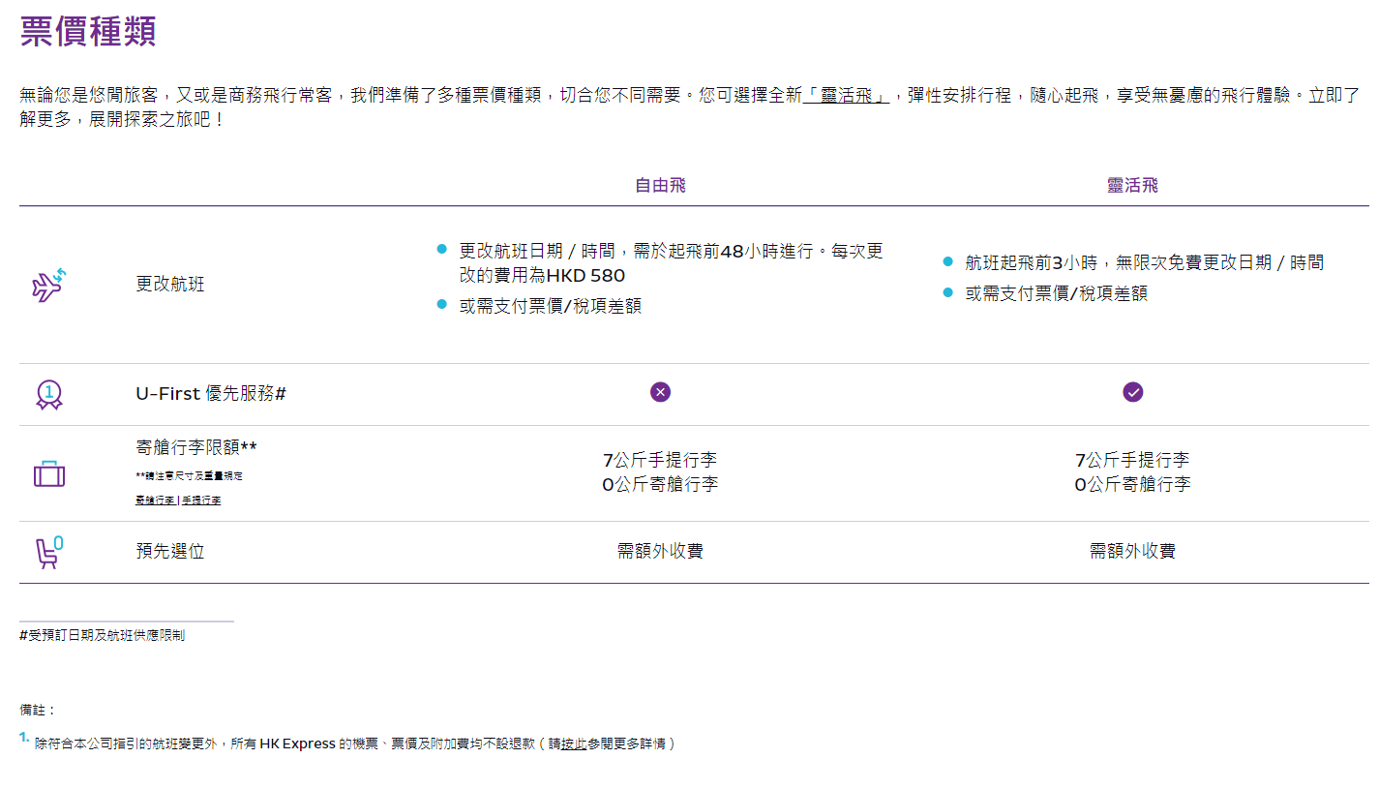The image size is (1379, 789).
Task: Click the U-First medal badge icon
Action: point(48,394)
